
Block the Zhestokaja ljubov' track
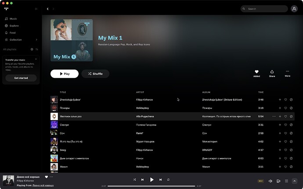coord(291,100)
